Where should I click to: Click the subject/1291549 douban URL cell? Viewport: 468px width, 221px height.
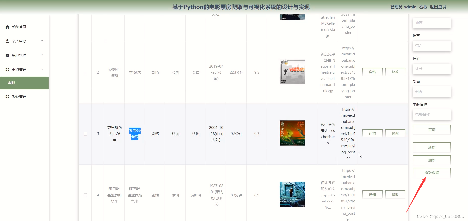click(348, 134)
